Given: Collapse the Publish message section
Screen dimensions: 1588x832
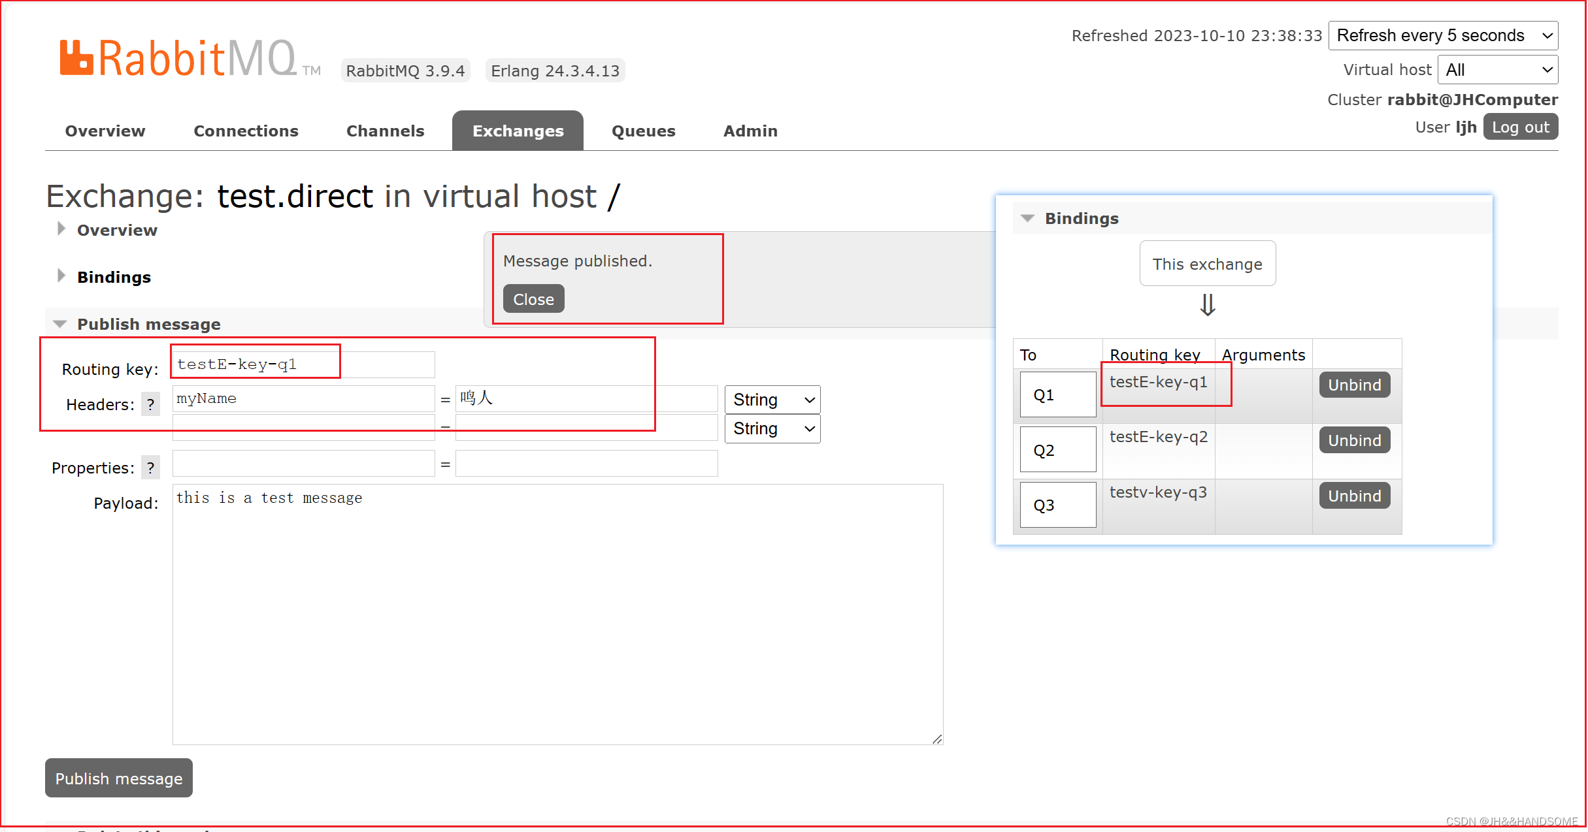Looking at the screenshot, I should [60, 324].
